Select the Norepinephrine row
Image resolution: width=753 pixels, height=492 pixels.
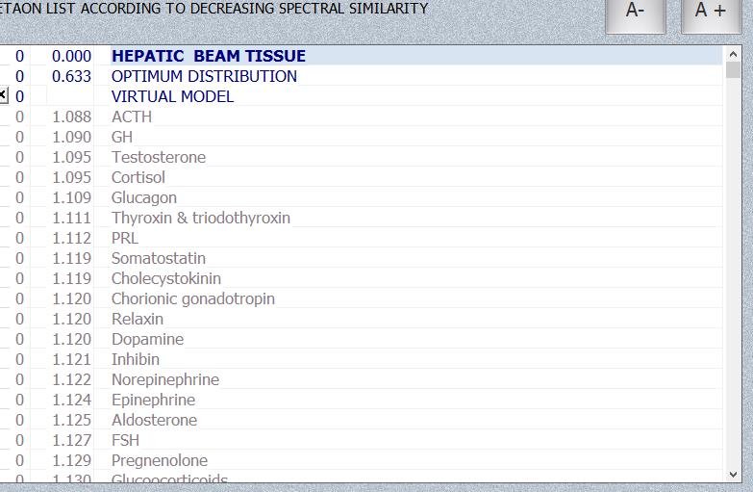coord(165,379)
